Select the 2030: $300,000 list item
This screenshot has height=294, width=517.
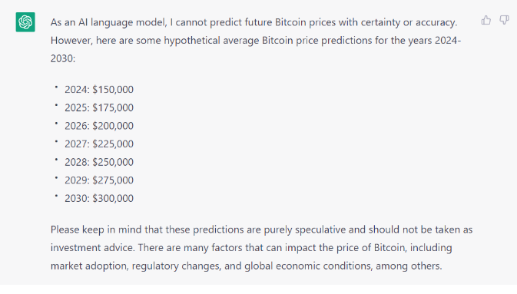(99, 198)
